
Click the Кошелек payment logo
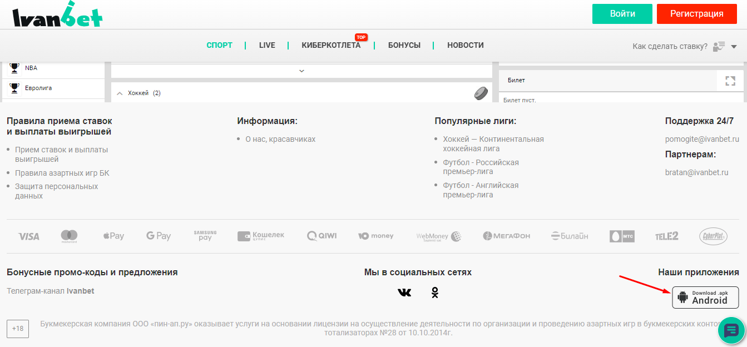[261, 236]
